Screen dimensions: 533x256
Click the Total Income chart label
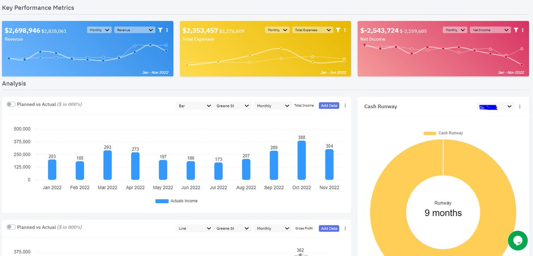tap(304, 106)
